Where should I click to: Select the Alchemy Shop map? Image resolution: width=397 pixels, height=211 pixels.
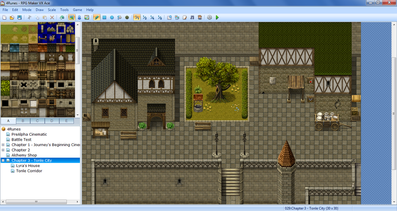pos(24,155)
